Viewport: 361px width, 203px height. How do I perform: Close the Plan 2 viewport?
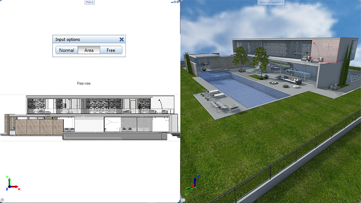[x=178, y=2]
